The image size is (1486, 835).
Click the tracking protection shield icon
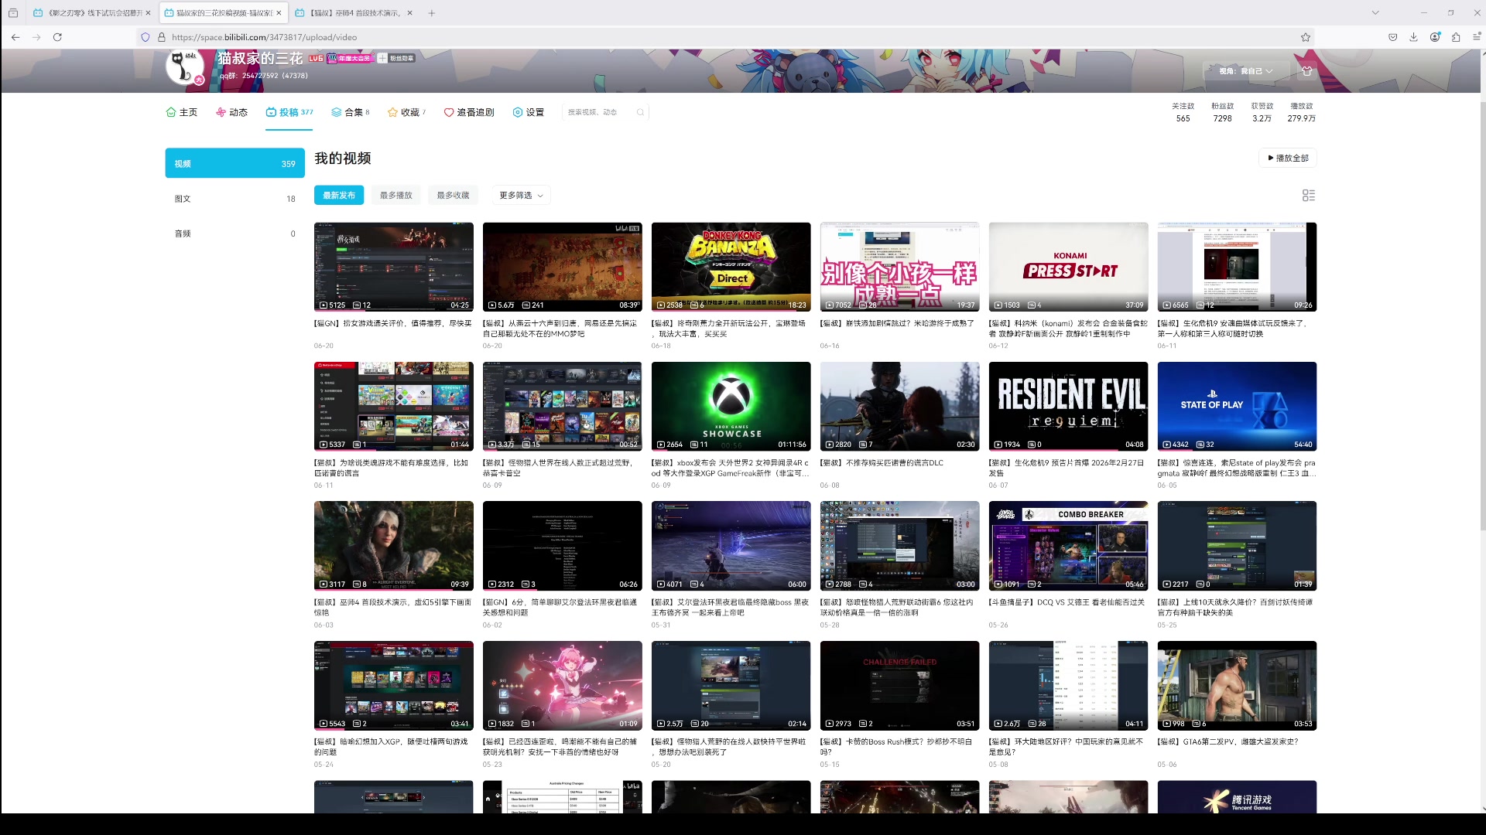click(x=145, y=37)
